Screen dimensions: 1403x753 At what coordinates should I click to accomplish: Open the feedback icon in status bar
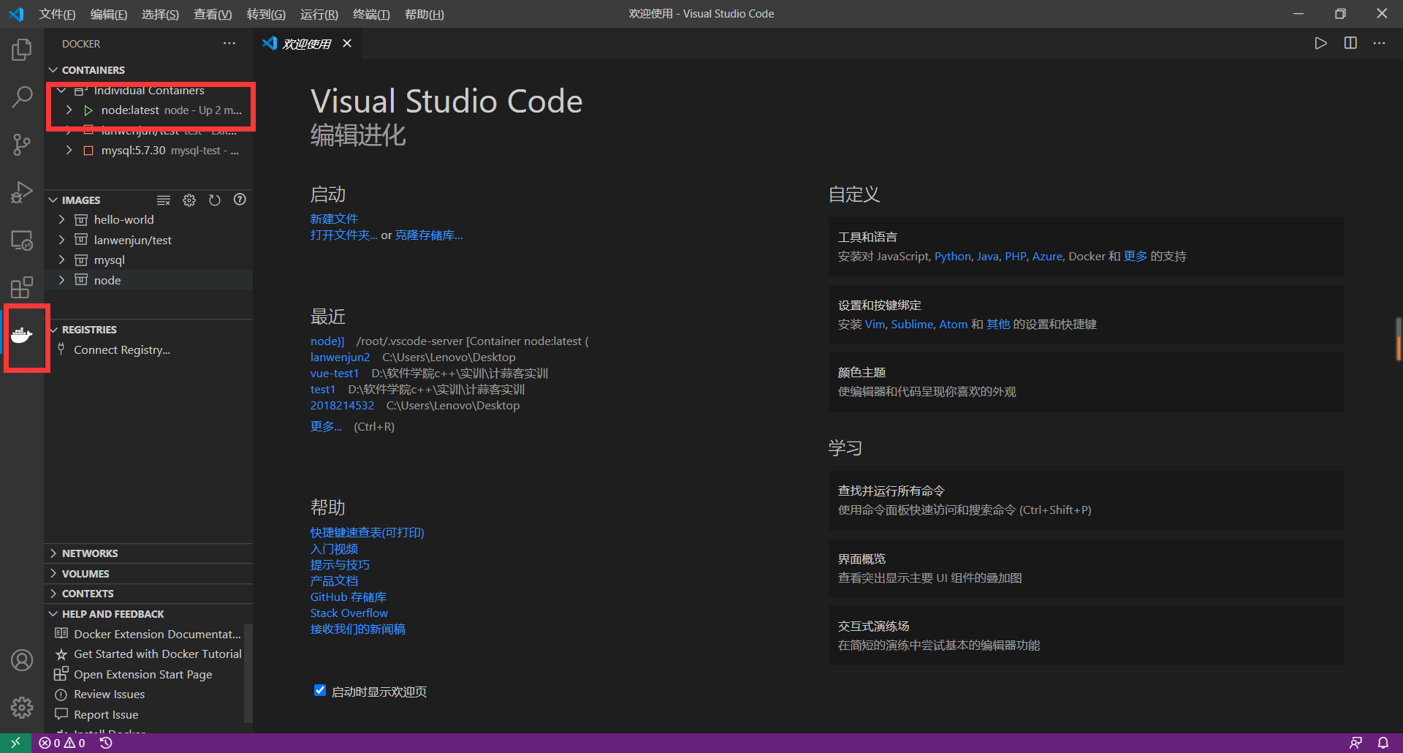pyautogui.click(x=1356, y=743)
